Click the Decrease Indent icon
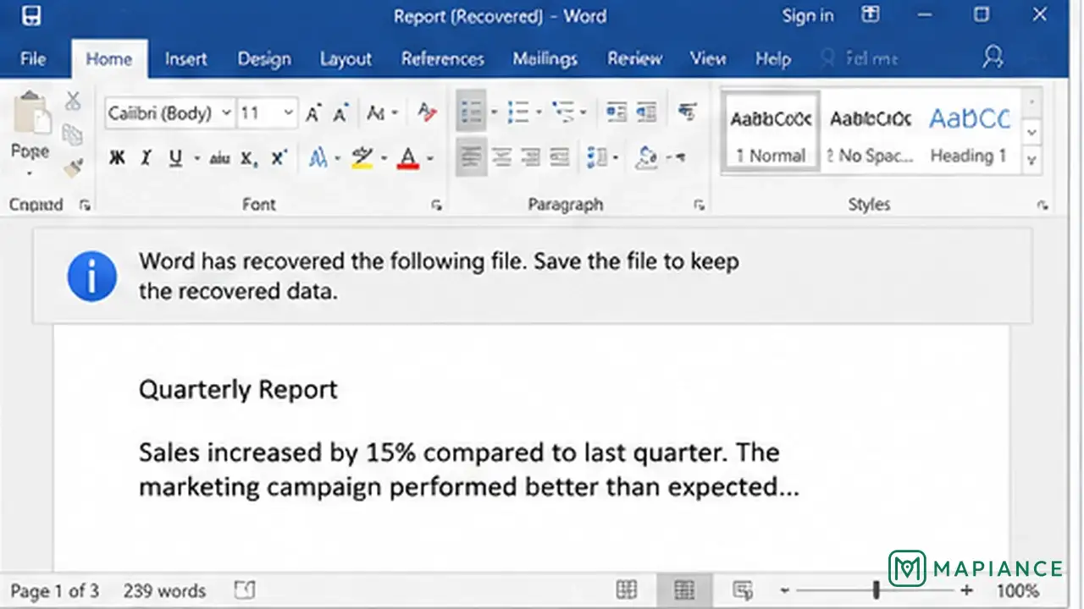 [x=616, y=112]
